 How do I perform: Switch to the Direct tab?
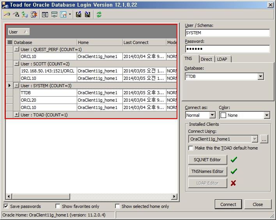206,59
